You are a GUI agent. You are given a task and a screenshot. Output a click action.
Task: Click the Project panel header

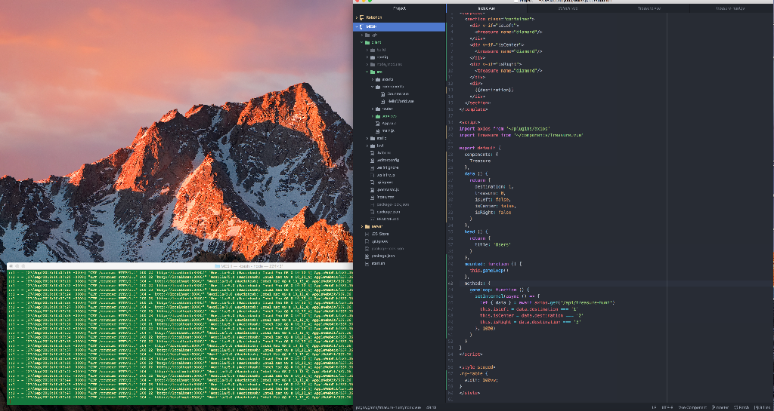pyautogui.click(x=399, y=8)
